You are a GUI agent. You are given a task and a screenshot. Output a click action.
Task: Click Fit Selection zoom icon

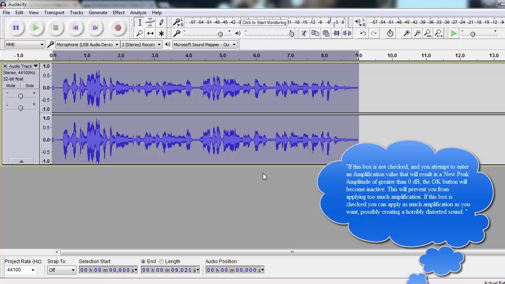click(x=428, y=34)
